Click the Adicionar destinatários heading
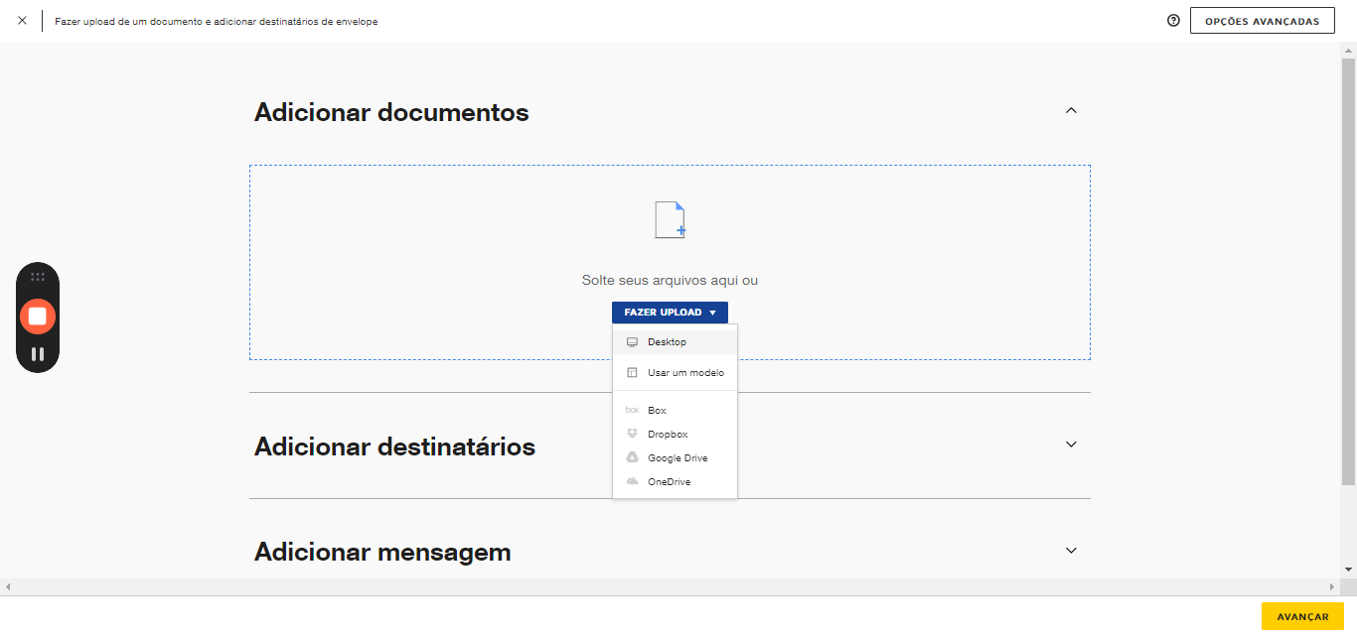The image size is (1357, 636). pos(394,446)
